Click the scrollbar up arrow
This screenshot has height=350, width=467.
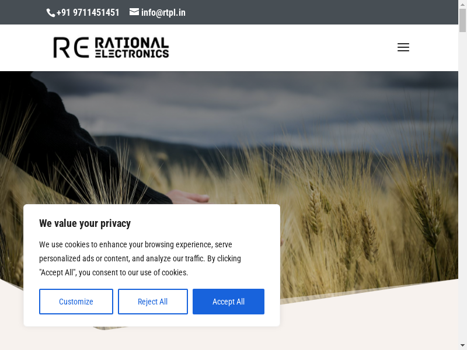[x=462, y=3]
